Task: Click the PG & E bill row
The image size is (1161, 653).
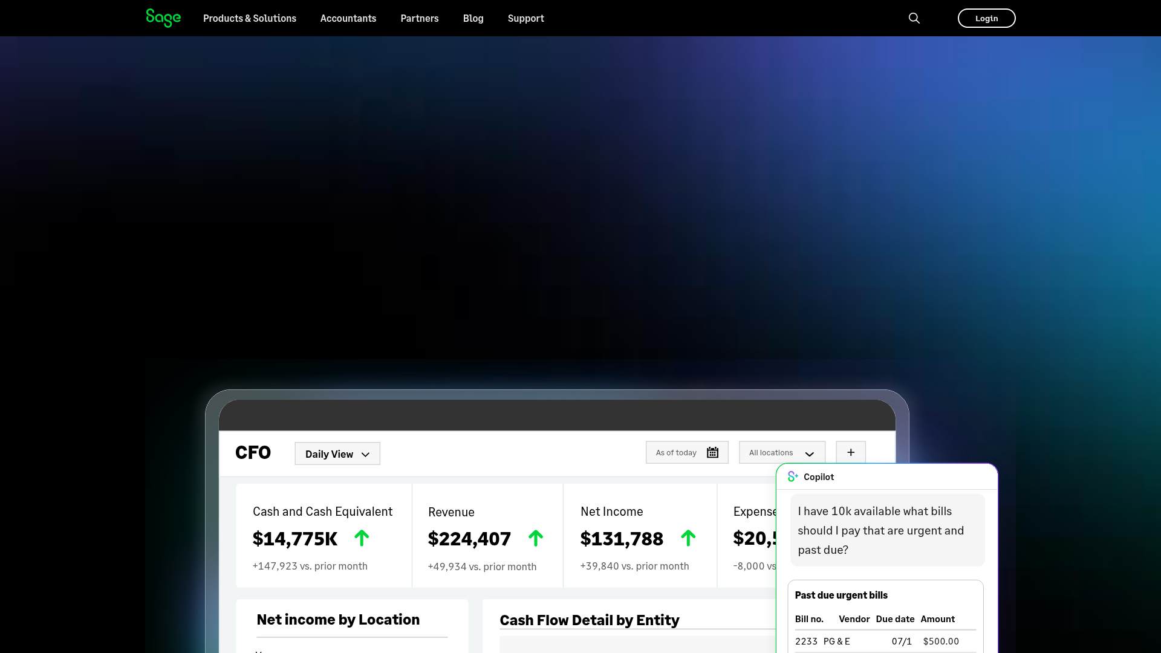Action: point(877,642)
